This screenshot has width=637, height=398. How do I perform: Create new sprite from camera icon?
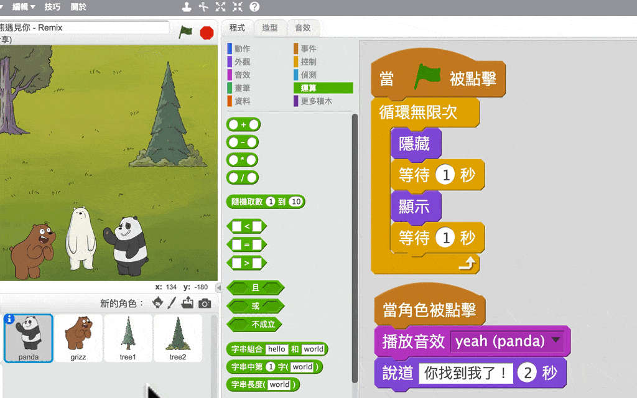pyautogui.click(x=204, y=303)
